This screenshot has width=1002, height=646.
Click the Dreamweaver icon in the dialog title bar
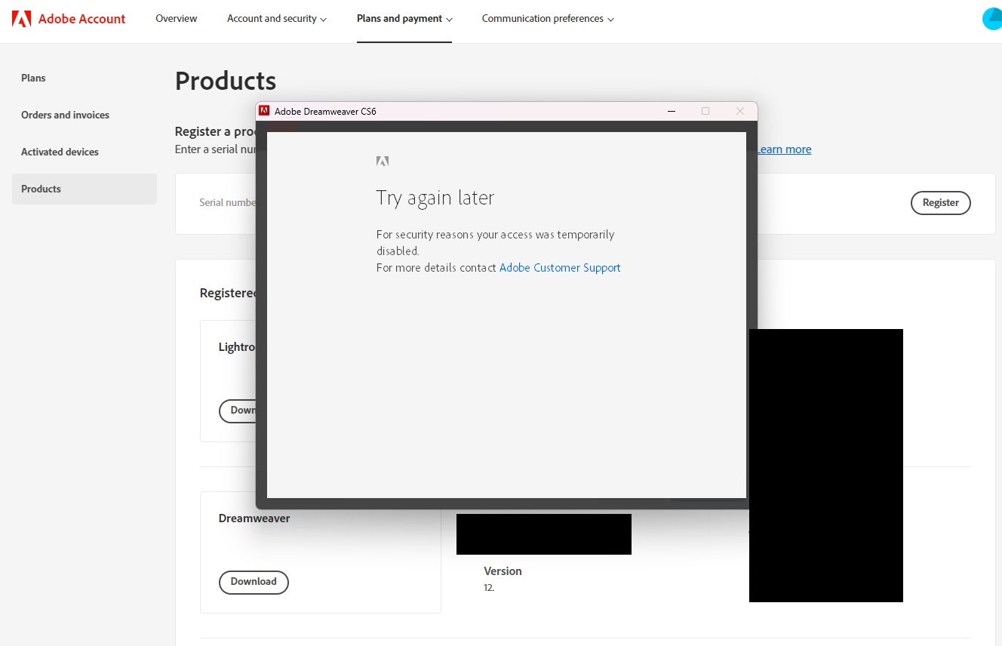click(264, 110)
